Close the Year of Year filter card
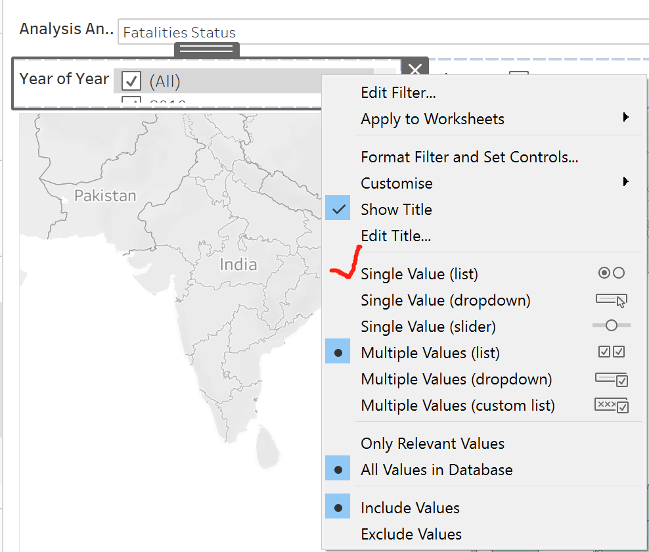Viewport: 649px width, 552px height. 415,70
